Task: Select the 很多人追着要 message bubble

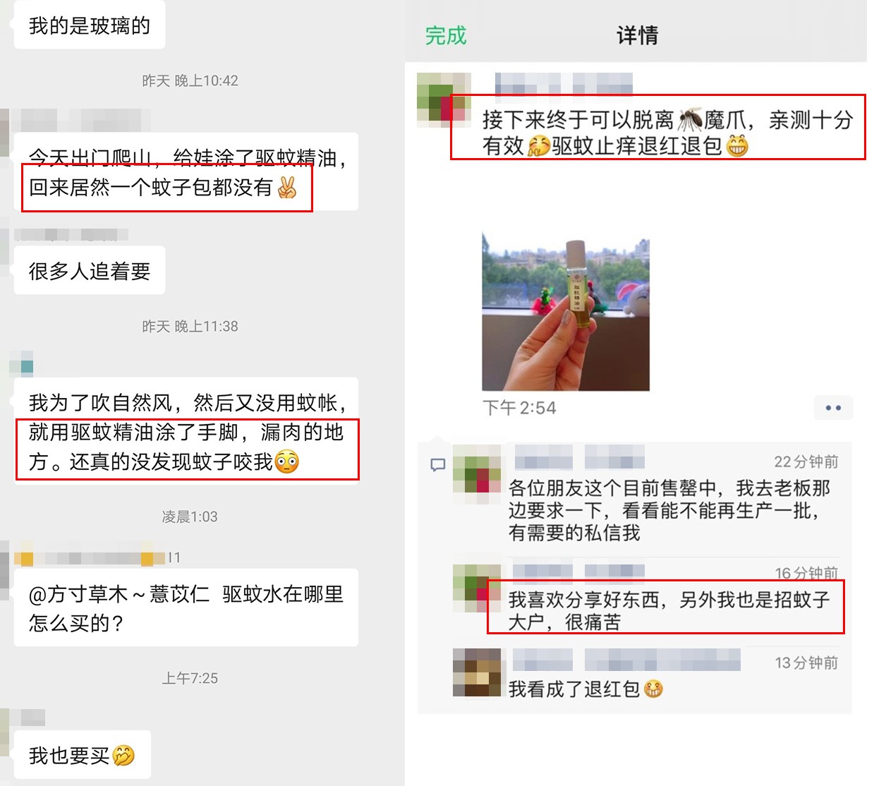Action: coord(90,270)
